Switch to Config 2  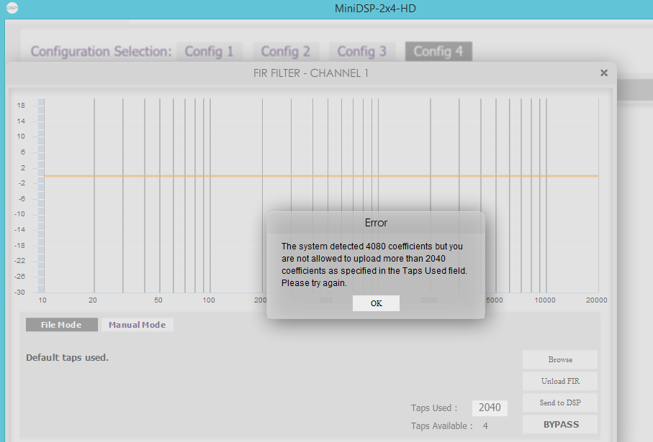286,51
